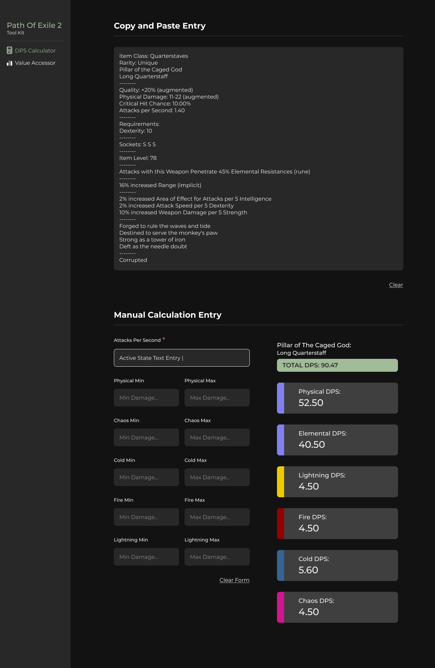
Task: Click the 'Copy and Paste Entry' heading
Action: pos(160,26)
